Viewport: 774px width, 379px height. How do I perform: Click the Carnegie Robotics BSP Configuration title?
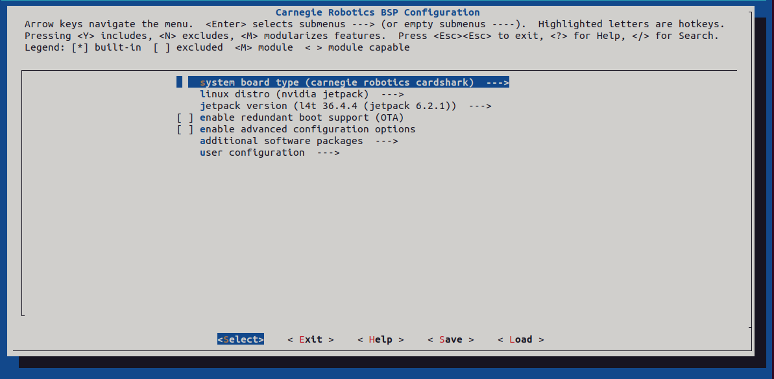click(x=378, y=12)
